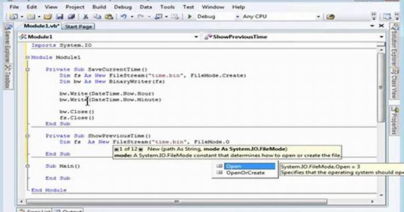Open the Properties side panel

pyautogui.click(x=394, y=121)
